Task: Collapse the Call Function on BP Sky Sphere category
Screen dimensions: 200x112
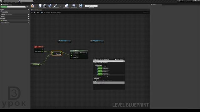Action: point(94,63)
